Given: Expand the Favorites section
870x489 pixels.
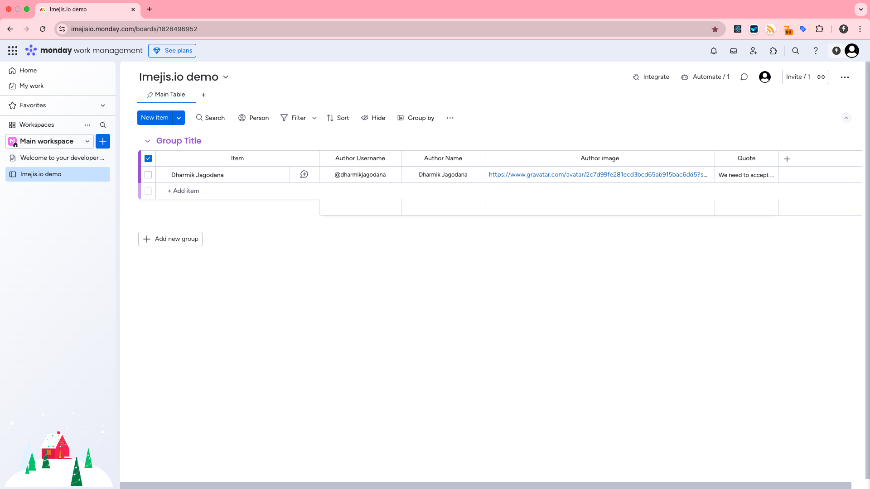Looking at the screenshot, I should (x=103, y=105).
